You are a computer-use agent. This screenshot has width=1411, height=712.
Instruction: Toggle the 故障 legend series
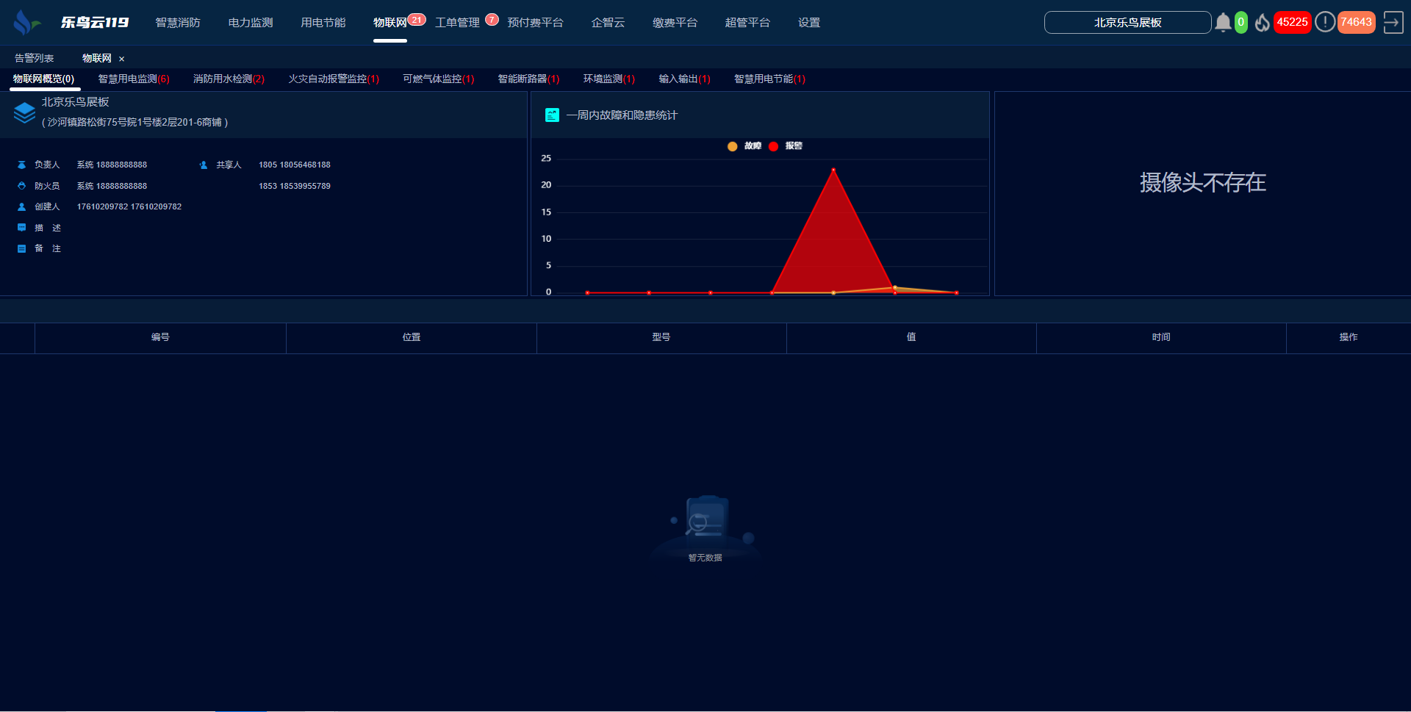[744, 146]
